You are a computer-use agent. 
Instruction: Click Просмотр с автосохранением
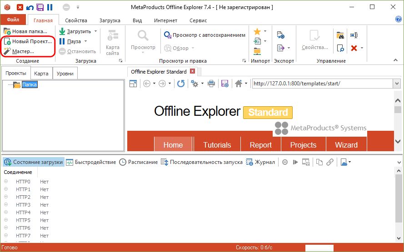204,35
